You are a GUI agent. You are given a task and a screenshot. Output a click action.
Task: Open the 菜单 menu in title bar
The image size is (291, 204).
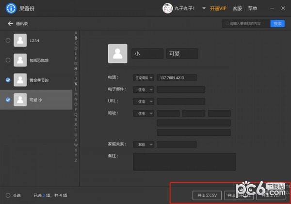[252, 8]
